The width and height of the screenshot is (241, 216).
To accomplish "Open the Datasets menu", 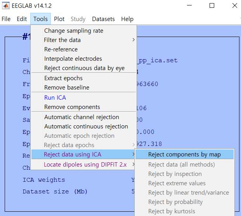I will (103, 19).
